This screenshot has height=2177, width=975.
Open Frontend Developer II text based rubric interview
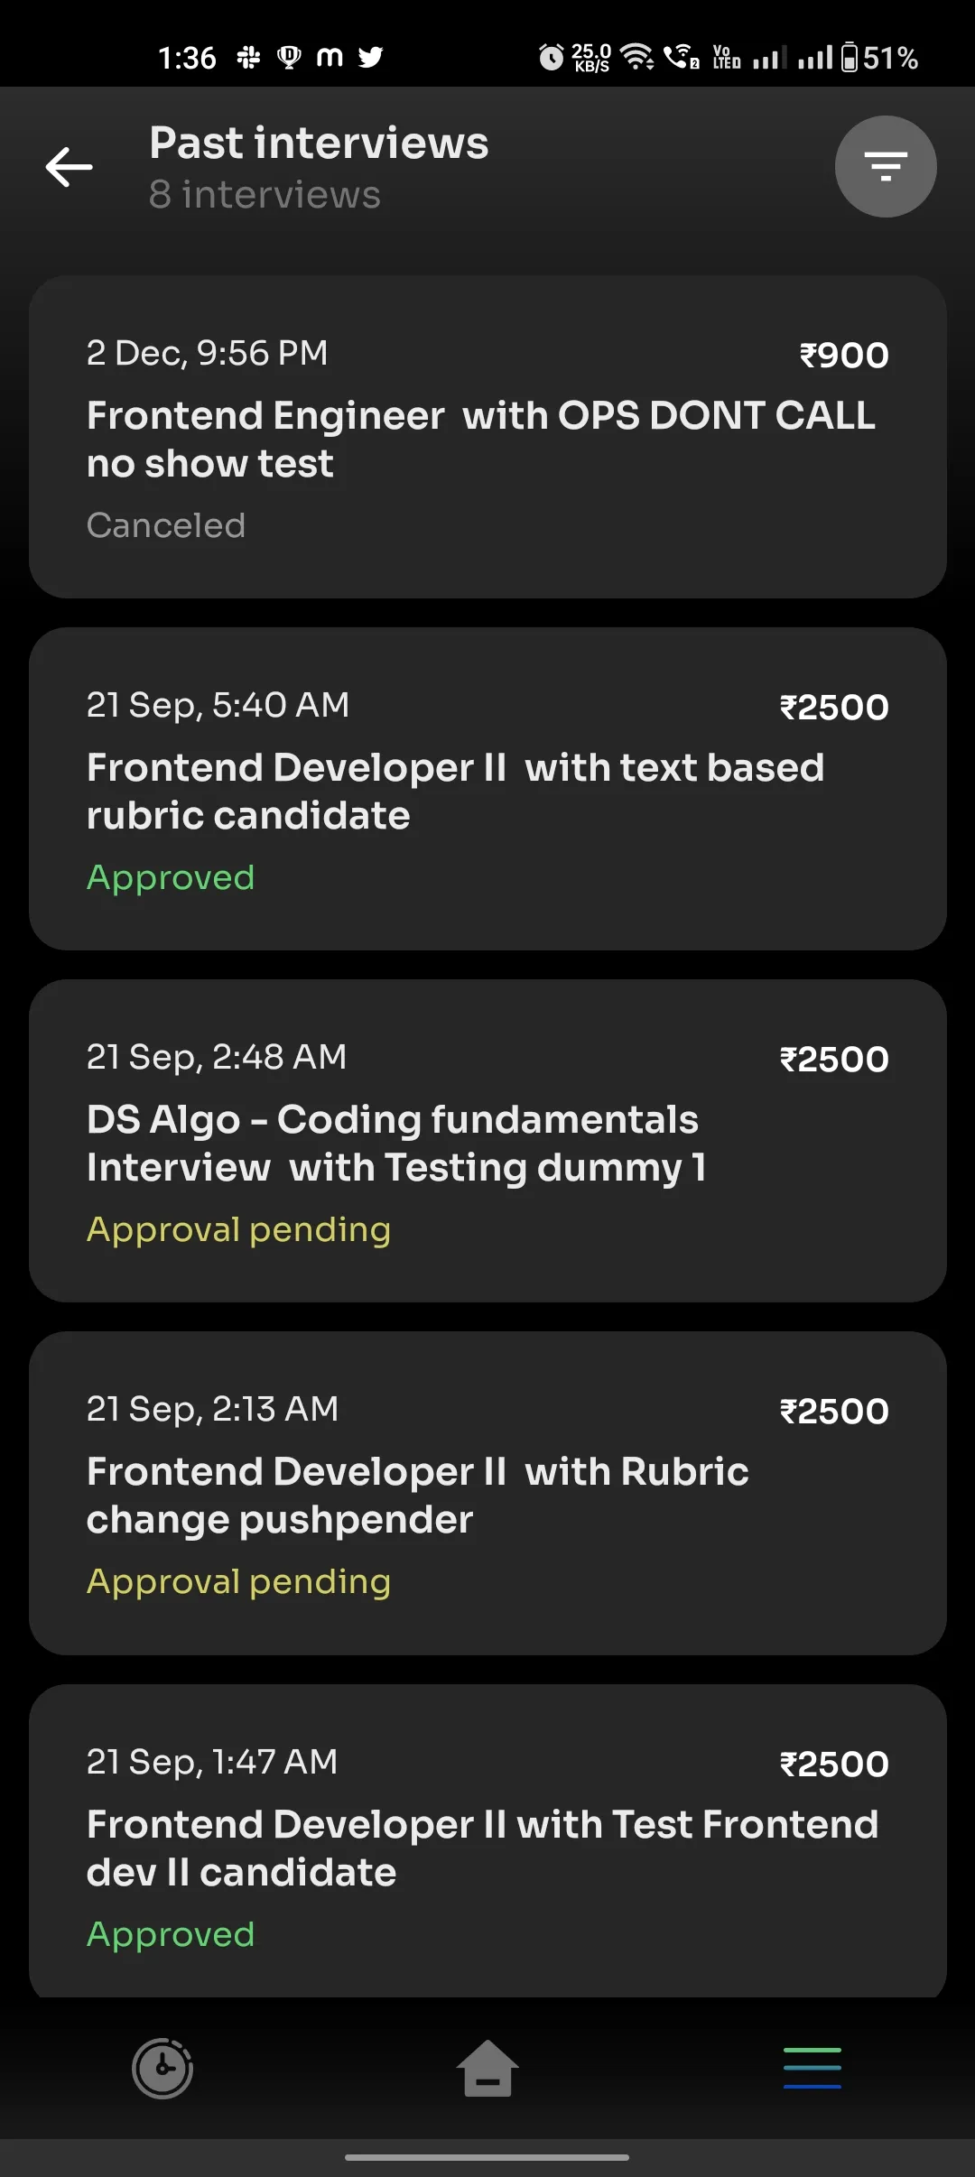tap(487, 789)
